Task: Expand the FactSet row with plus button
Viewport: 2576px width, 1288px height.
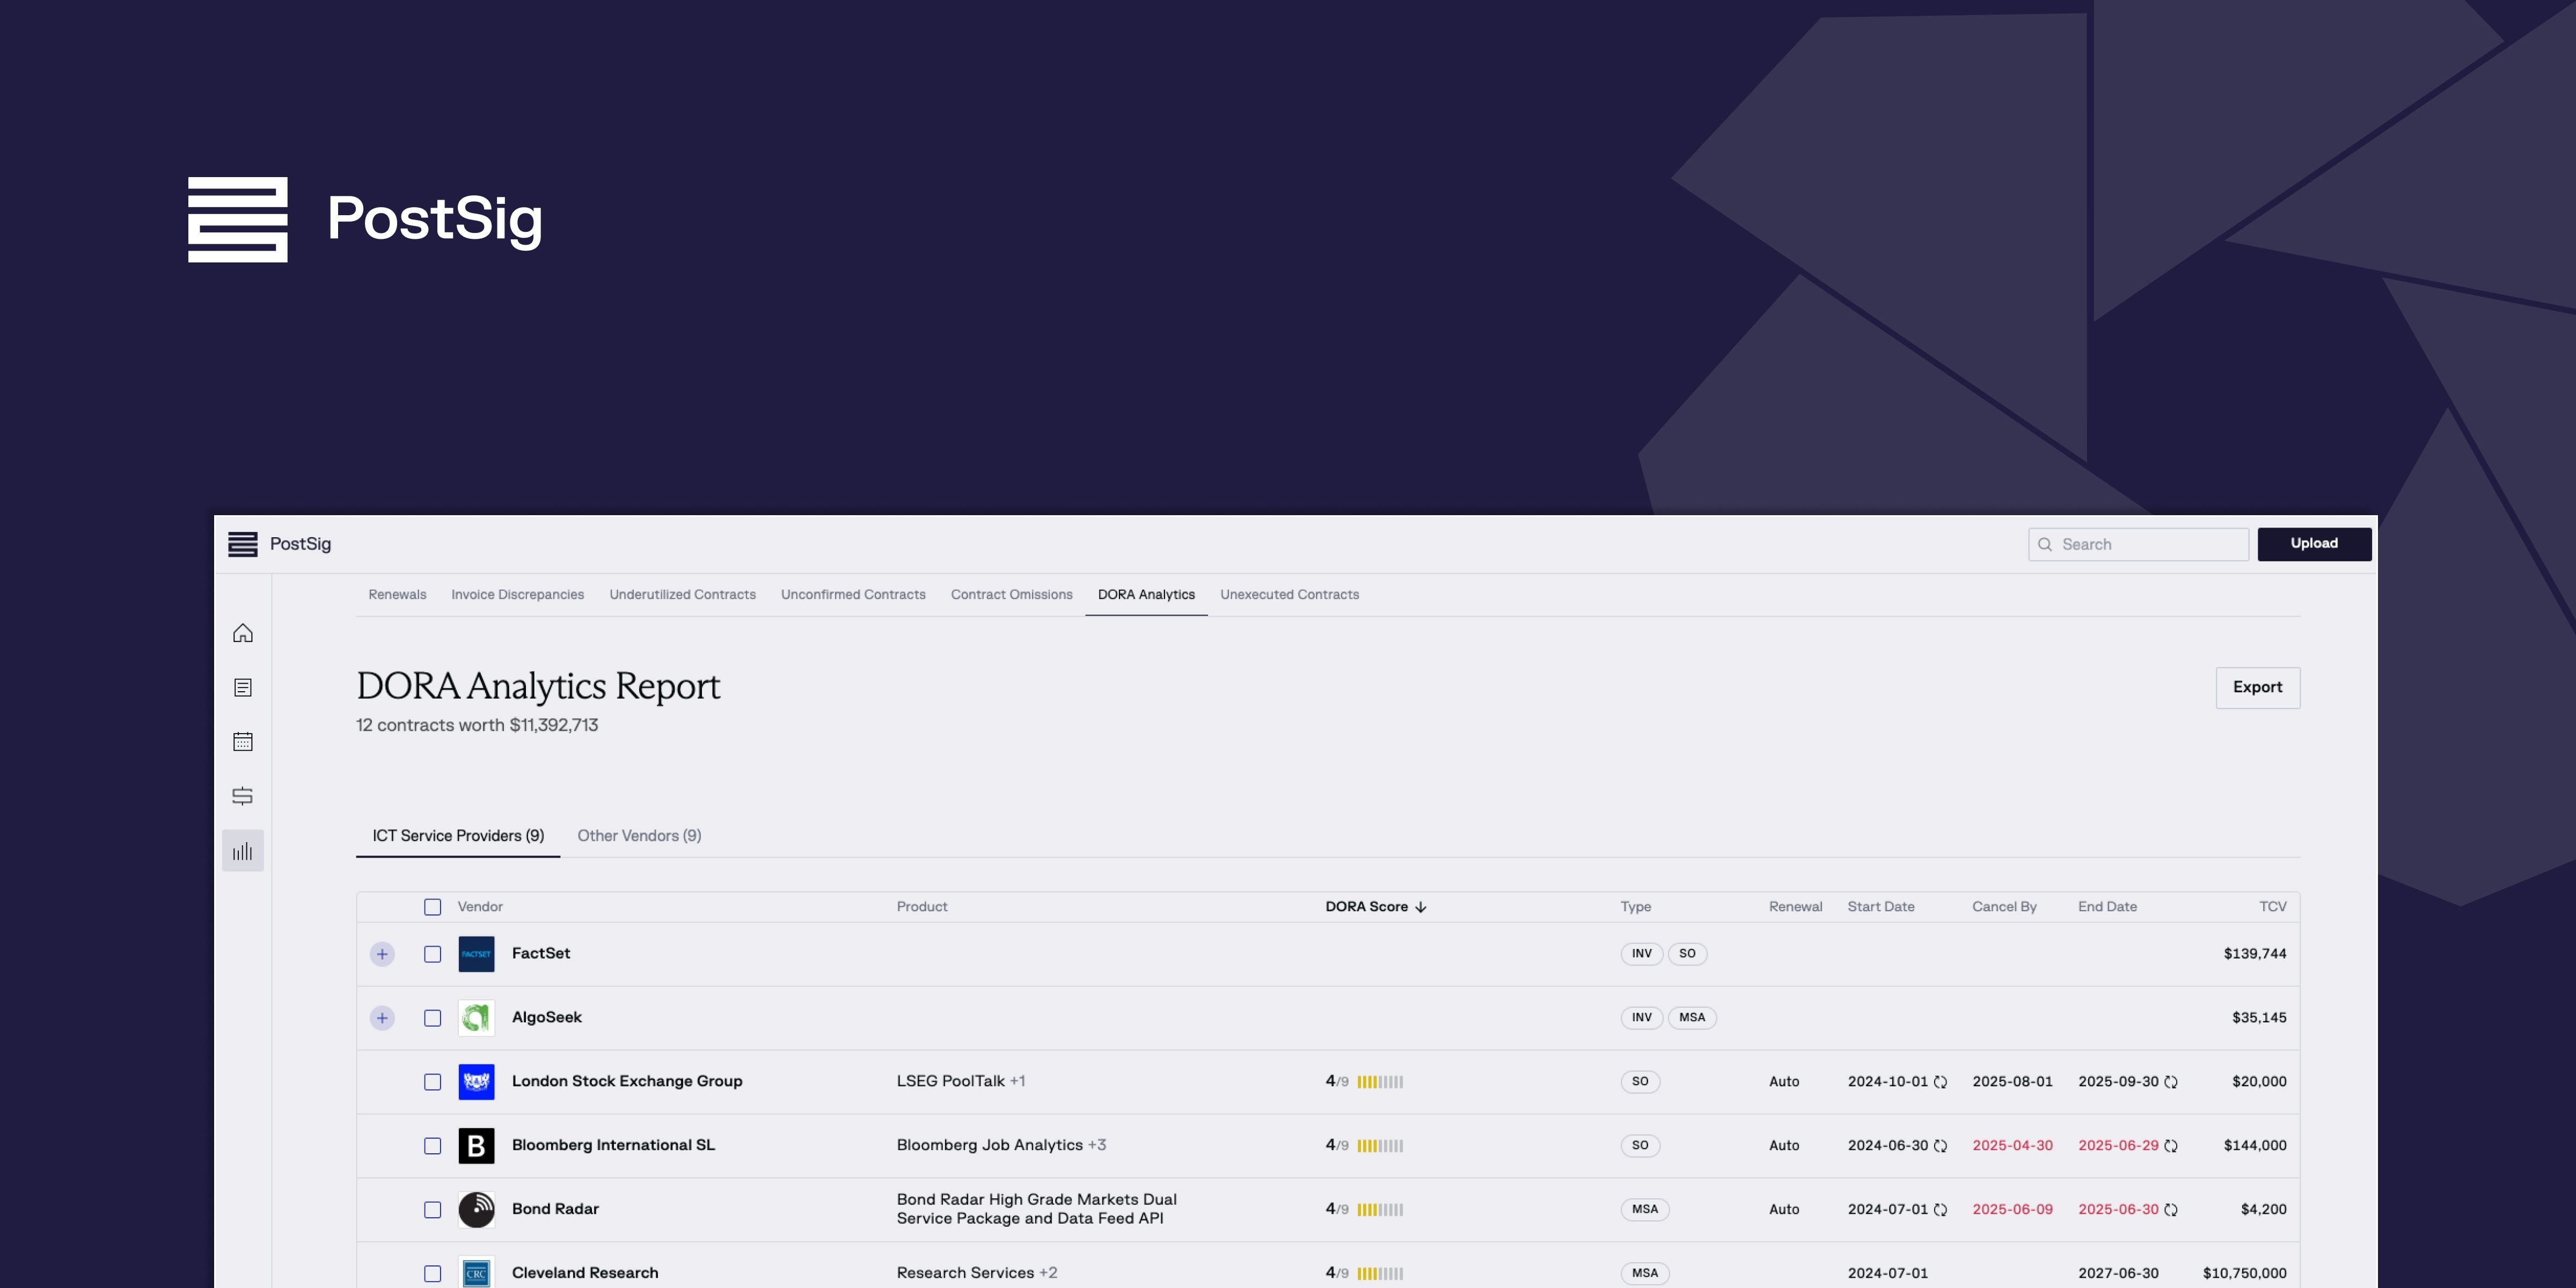Action: tap(382, 954)
